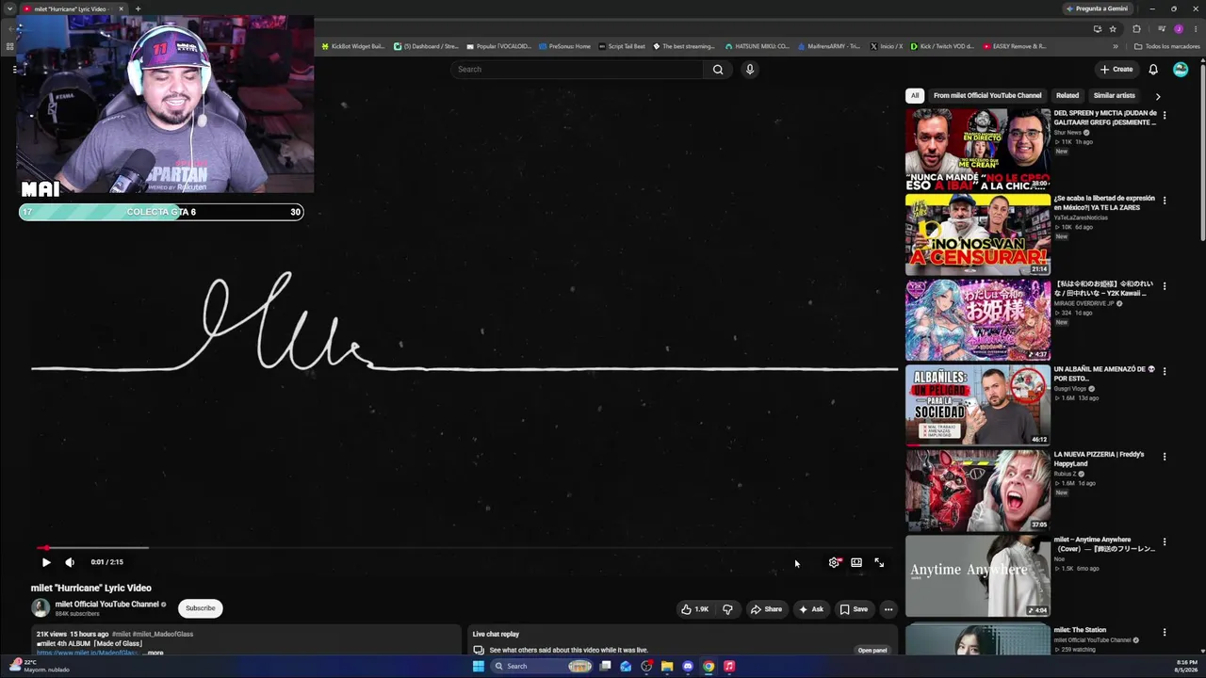Share the video
The height and width of the screenshot is (678, 1206).
coord(766,609)
